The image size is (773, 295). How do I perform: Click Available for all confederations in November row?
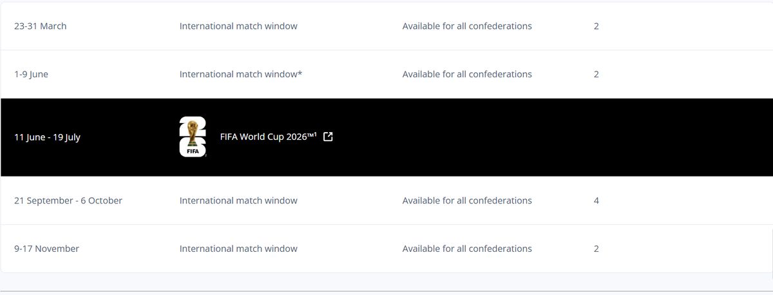(x=467, y=249)
